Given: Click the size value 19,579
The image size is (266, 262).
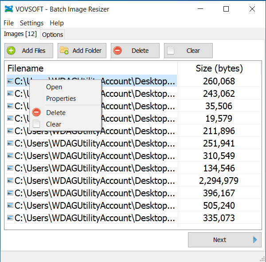Looking at the screenshot, I should 219,119.
